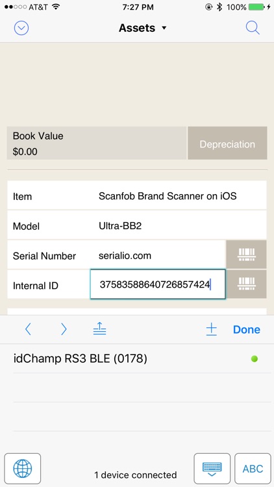Screen dimensions: 274x487
Task: Add new record with plus icon
Action: point(211,329)
